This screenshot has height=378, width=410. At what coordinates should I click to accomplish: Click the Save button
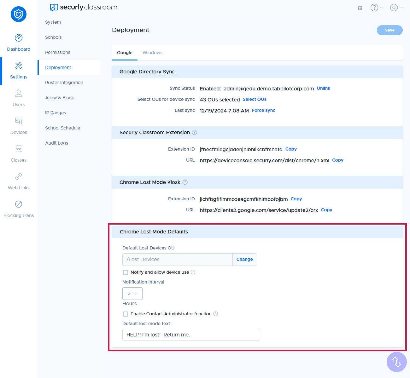tap(390, 30)
